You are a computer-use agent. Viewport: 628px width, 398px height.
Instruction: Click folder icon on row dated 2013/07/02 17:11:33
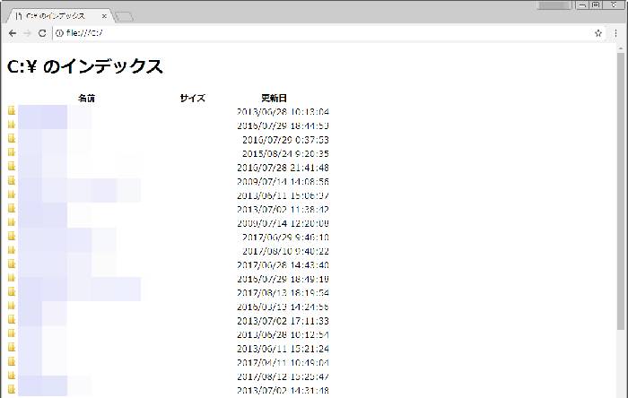click(12, 320)
